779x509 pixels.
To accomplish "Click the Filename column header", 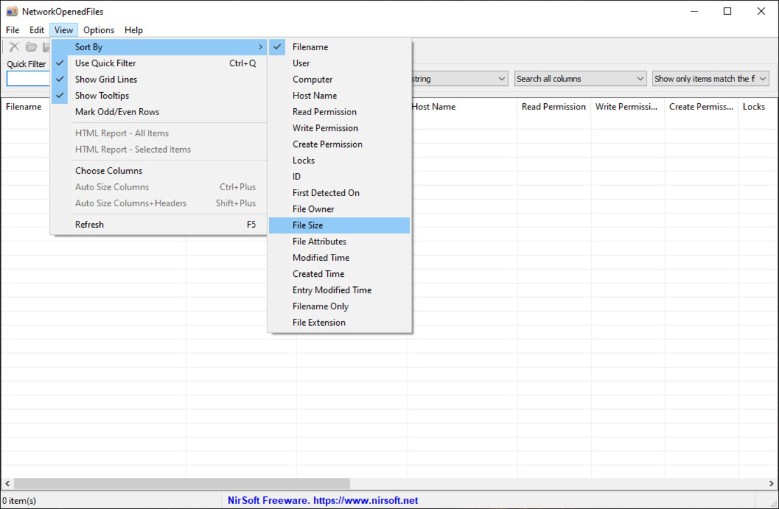I will tap(25, 107).
